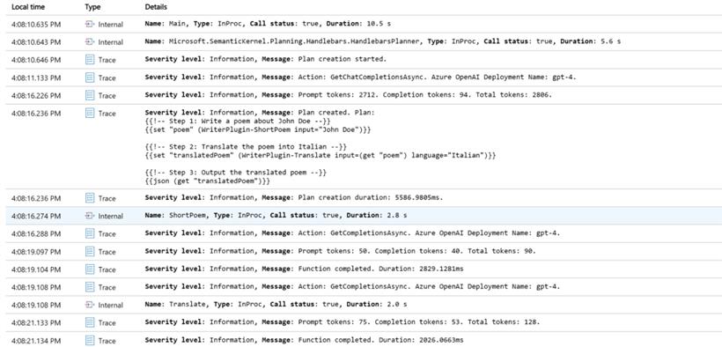722x347 pixels.
Task: Click the WriterPlugin-Translate set line
Action: coord(320,155)
